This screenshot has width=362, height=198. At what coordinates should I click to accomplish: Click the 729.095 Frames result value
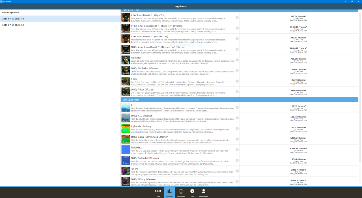298,59
